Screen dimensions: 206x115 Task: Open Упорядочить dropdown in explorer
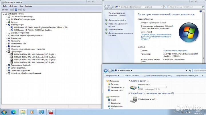[x=112, y=75]
